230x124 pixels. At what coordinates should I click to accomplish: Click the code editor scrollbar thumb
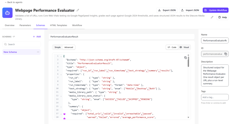(x=188, y=62)
